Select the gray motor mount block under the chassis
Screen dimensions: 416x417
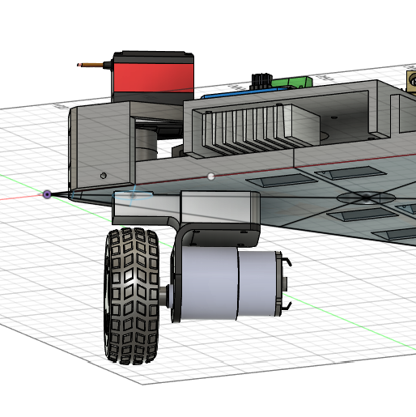[x=186, y=206]
